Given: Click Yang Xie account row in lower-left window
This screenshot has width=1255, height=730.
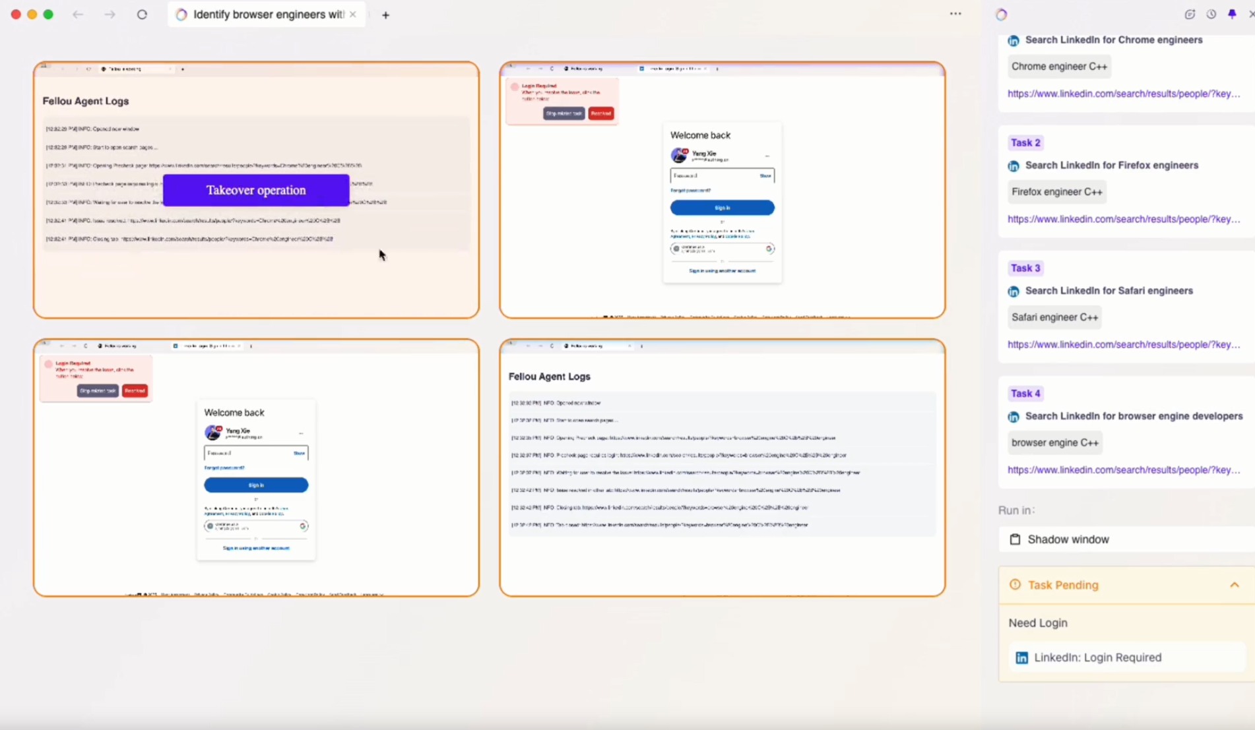Looking at the screenshot, I should (x=256, y=433).
